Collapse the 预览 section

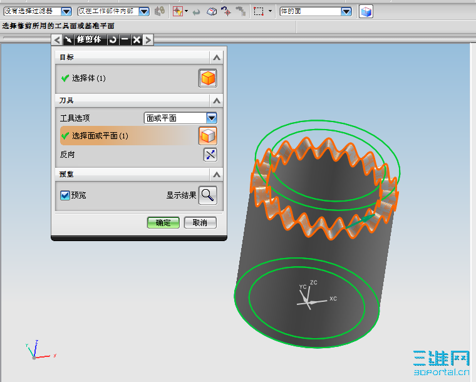click(x=217, y=175)
